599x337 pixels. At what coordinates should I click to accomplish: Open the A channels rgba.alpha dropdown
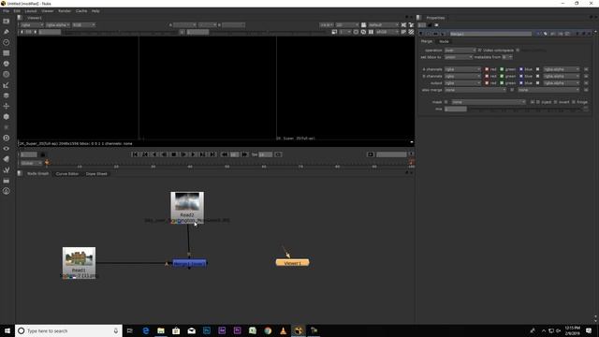tap(562, 69)
